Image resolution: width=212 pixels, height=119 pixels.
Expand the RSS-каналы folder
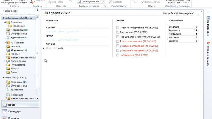coord(5,43)
